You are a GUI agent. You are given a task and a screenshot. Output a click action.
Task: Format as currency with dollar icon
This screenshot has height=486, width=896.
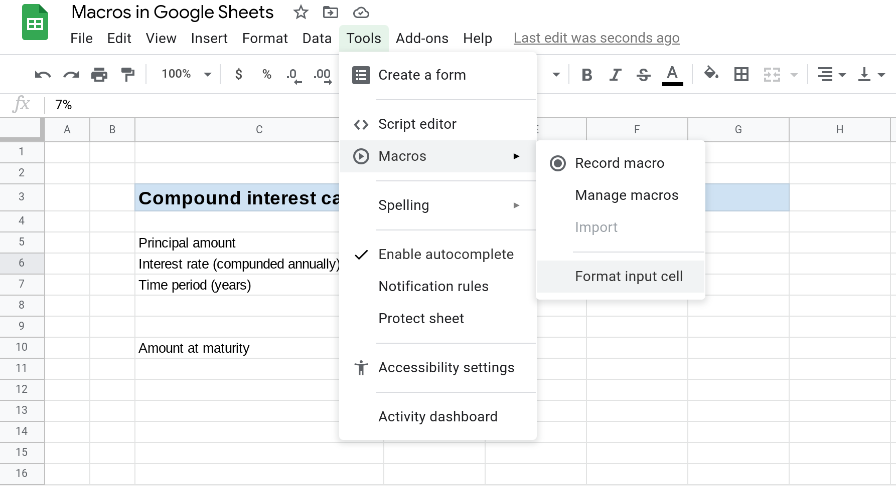click(x=239, y=74)
